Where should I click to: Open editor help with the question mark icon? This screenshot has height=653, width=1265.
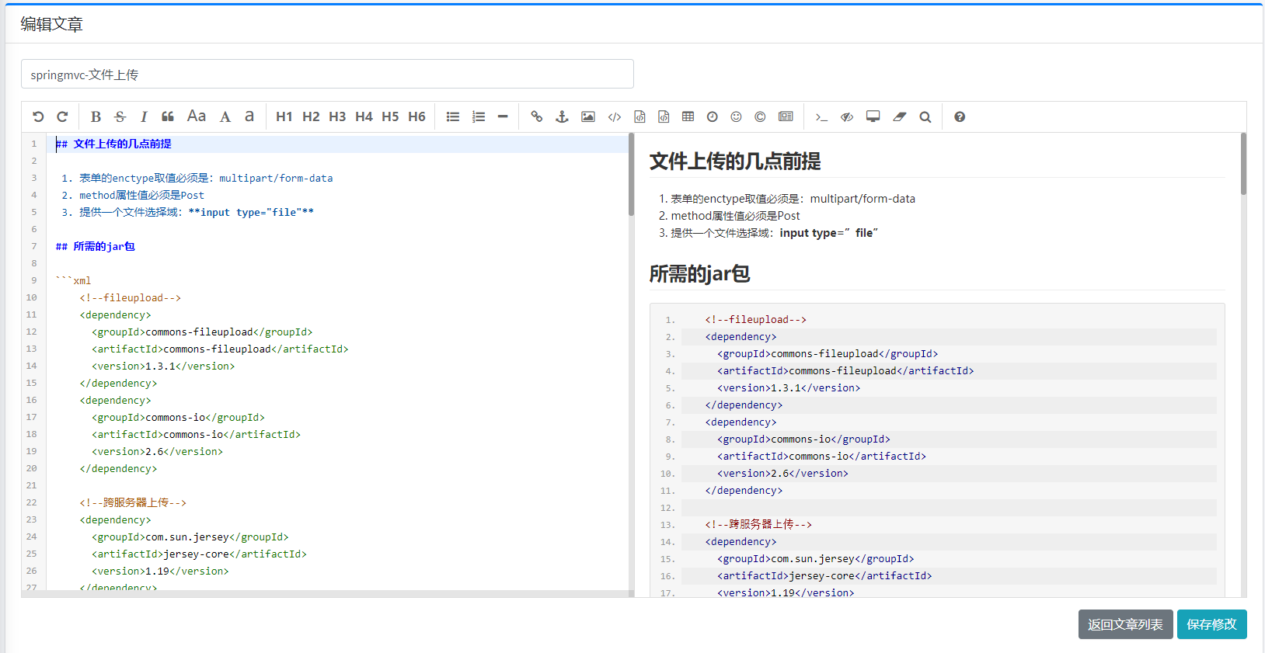(x=960, y=116)
